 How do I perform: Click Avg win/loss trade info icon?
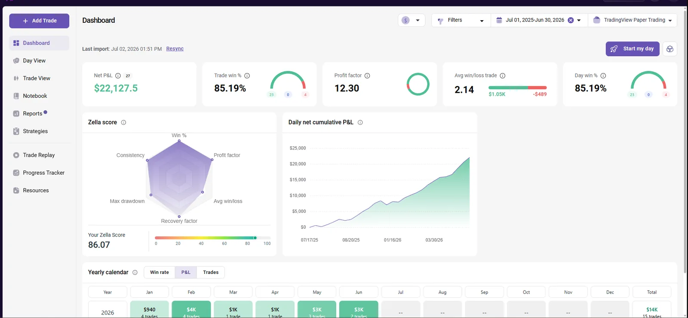(503, 76)
